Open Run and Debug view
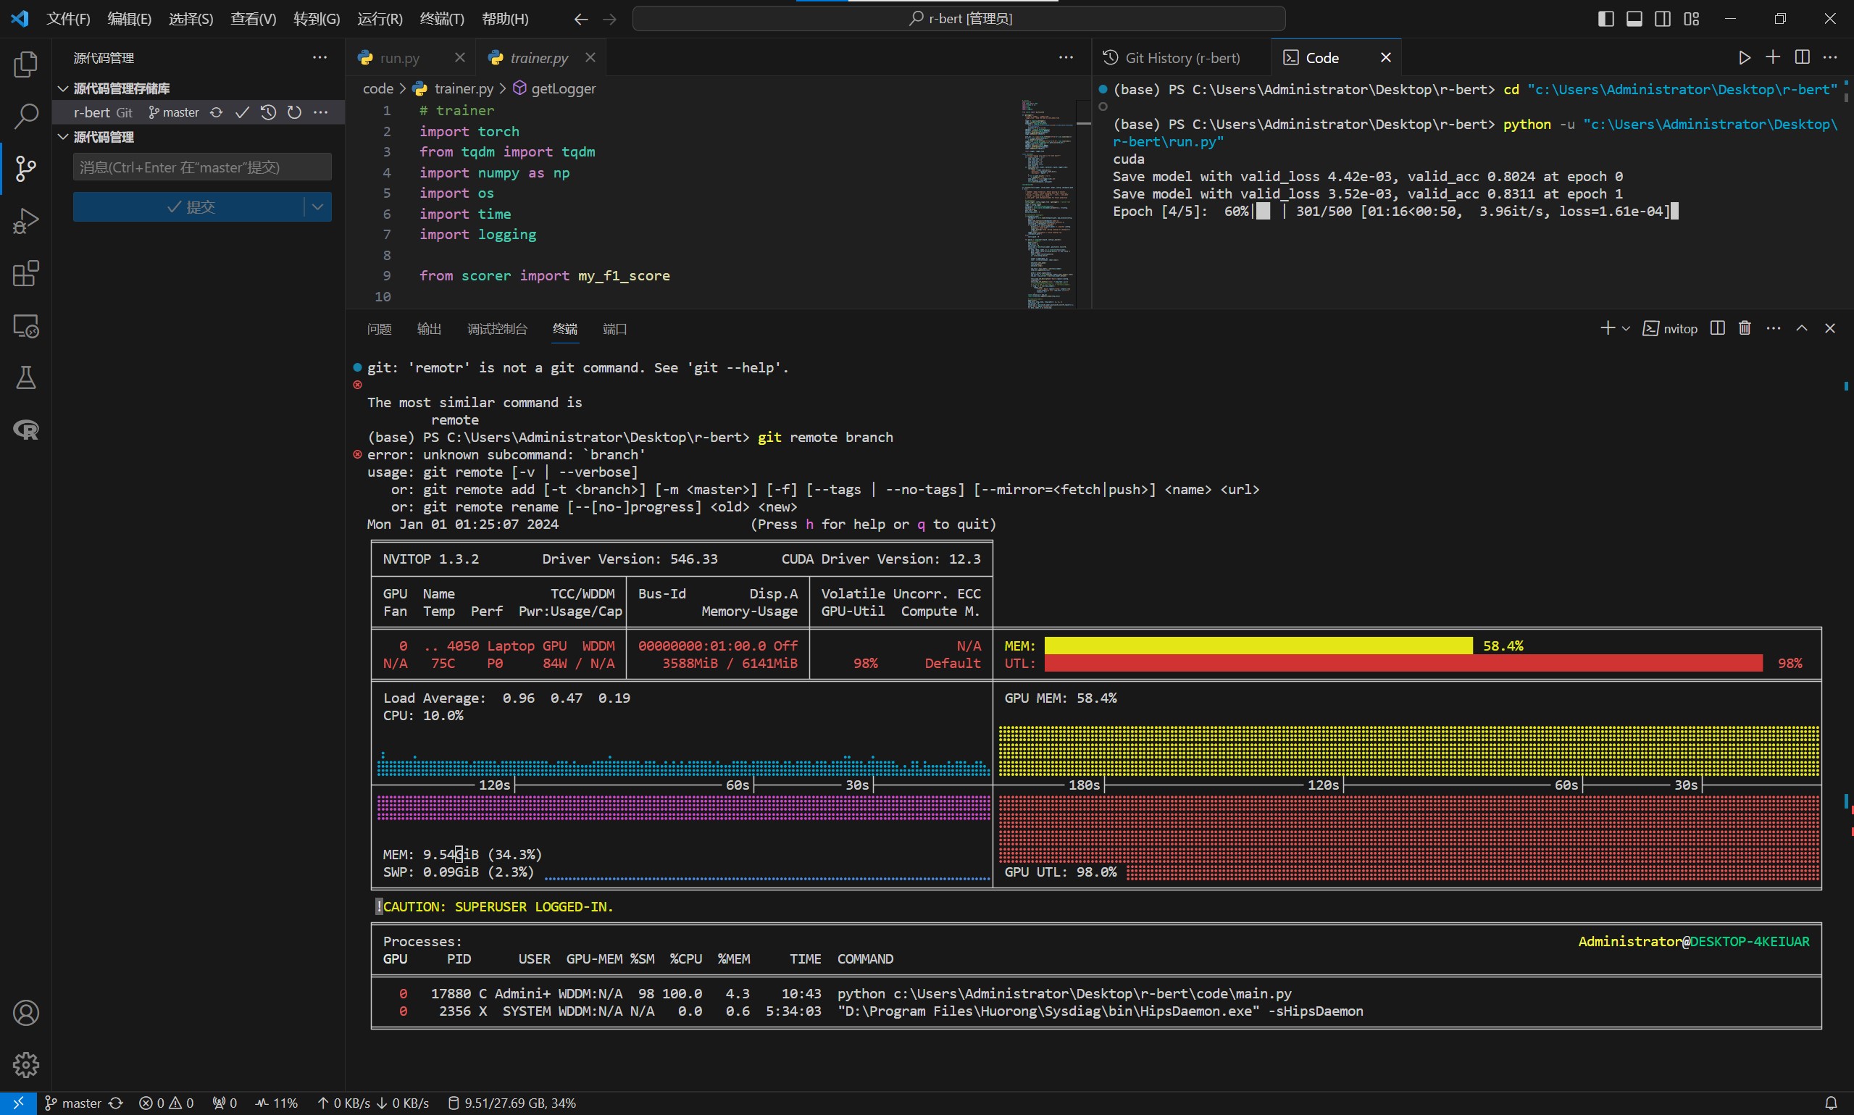This screenshot has height=1115, width=1854. coord(25,222)
